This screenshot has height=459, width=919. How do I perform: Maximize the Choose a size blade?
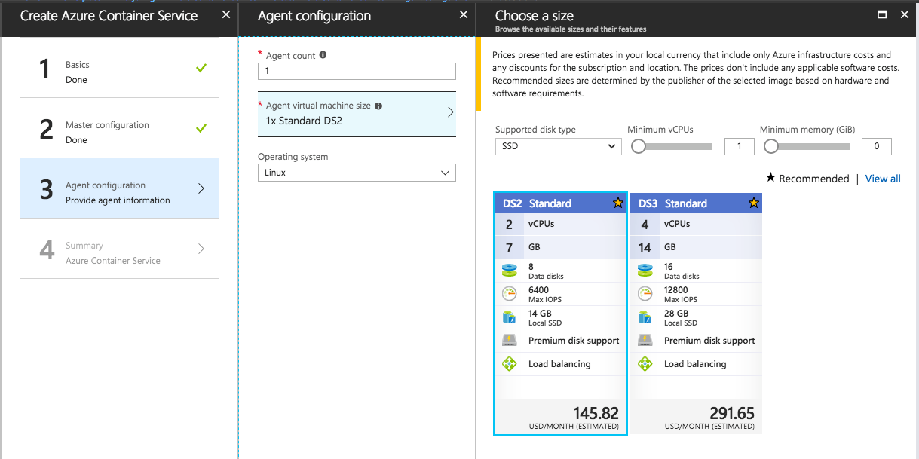pyautogui.click(x=883, y=14)
